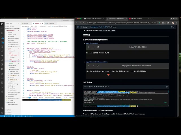Click the develop branch in status bar
181x135 pixels.
[7, 116]
